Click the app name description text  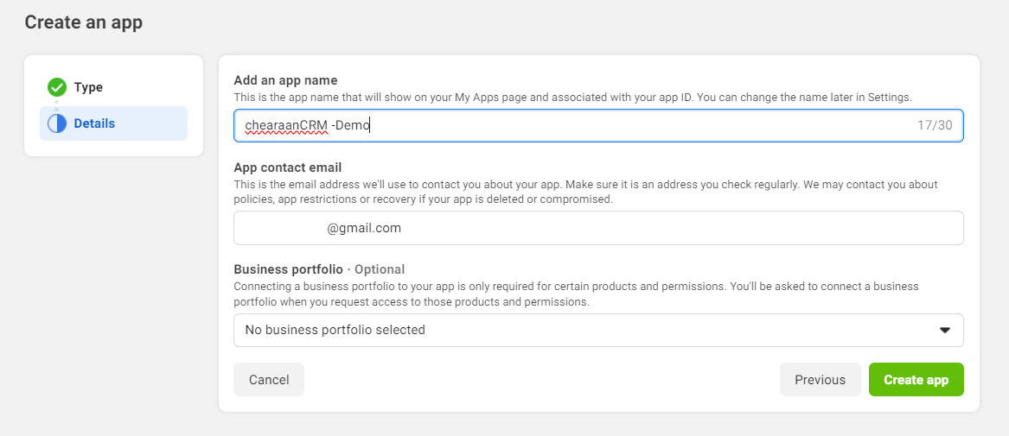tap(572, 98)
